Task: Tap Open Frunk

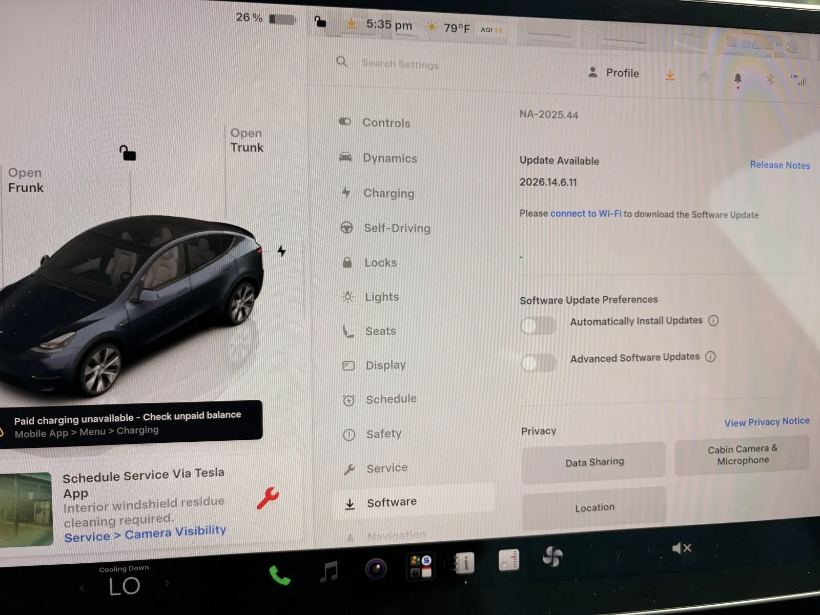Action: [26, 180]
